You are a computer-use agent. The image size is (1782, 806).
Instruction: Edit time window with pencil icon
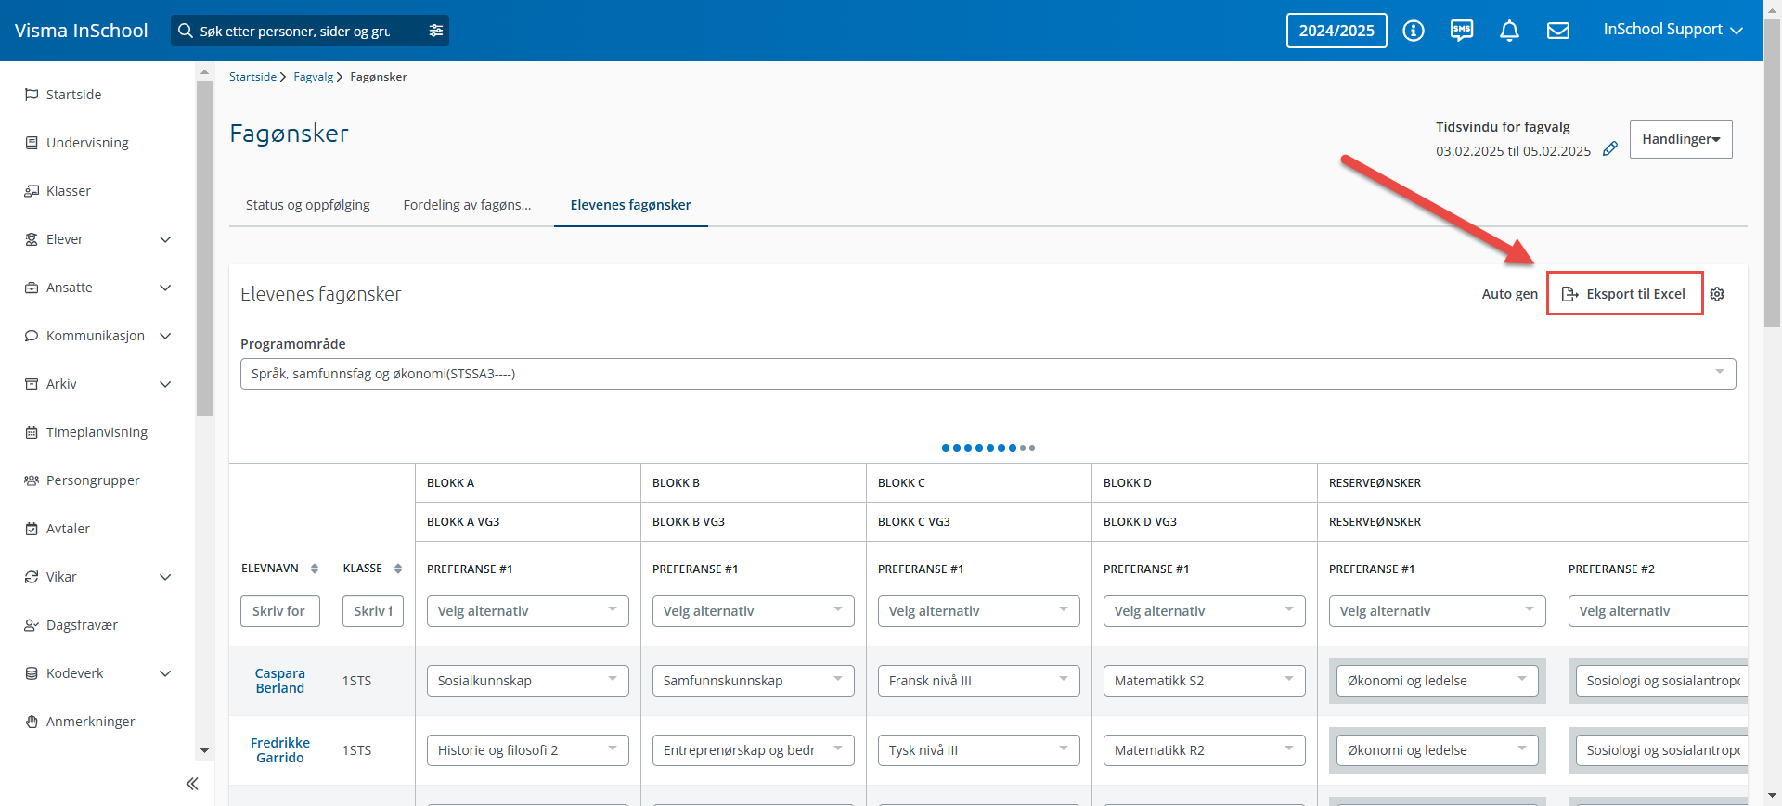(x=1610, y=148)
